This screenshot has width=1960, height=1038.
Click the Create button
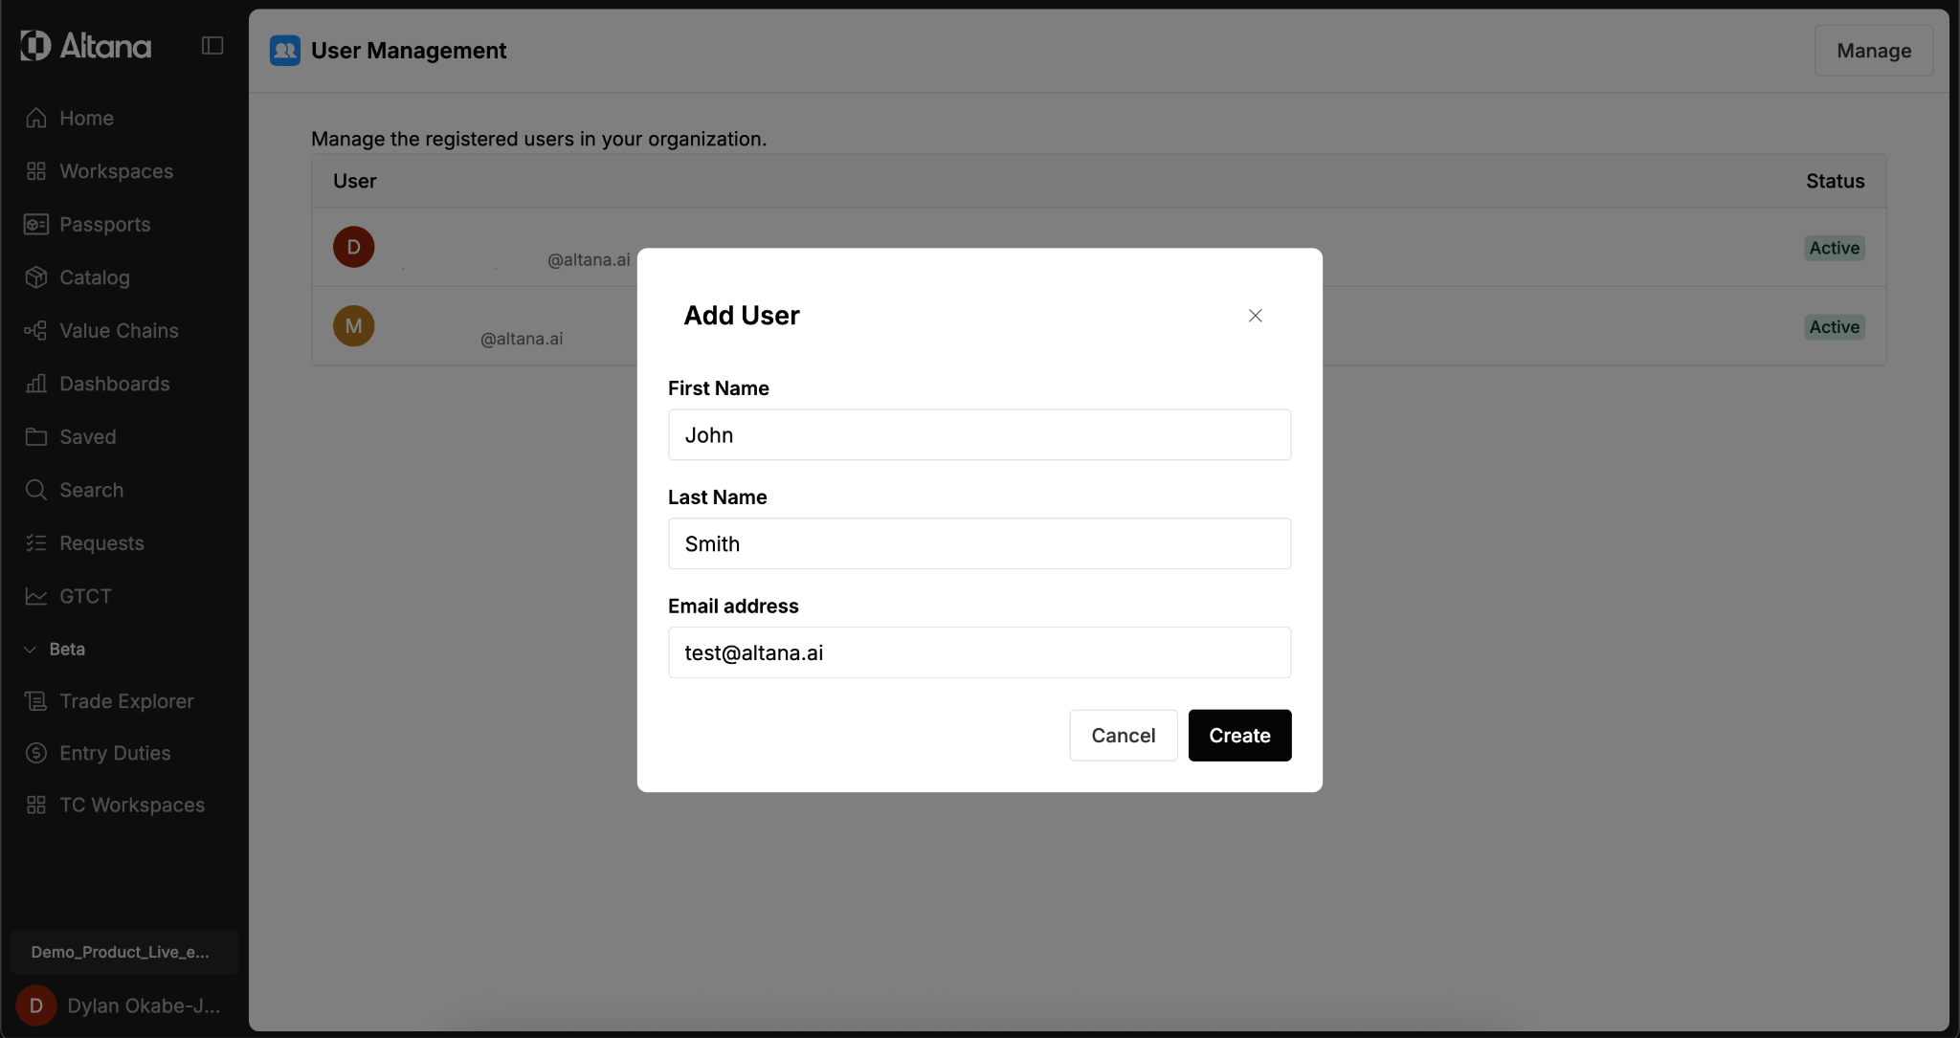click(1239, 735)
